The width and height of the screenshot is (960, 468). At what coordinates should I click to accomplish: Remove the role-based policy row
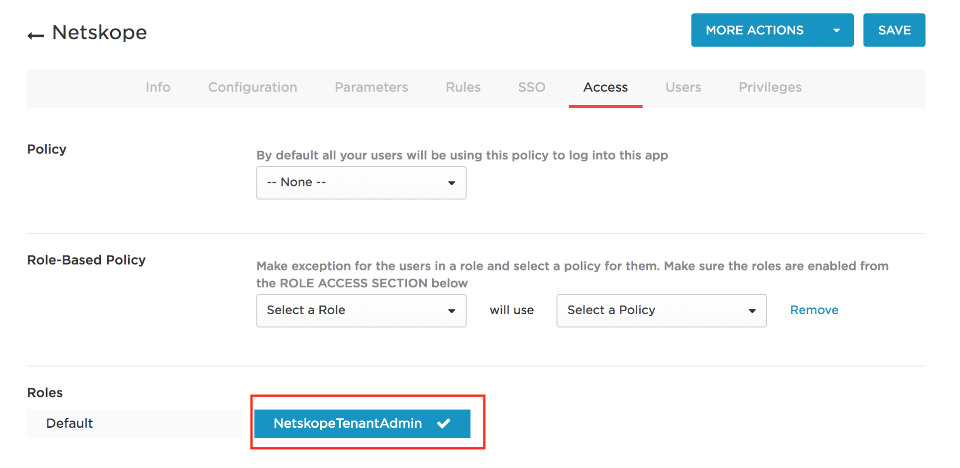point(814,310)
